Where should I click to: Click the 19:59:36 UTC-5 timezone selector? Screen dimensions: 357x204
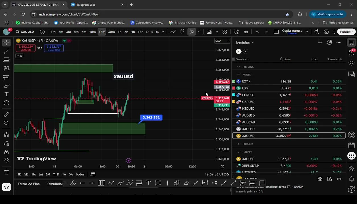click(217, 174)
